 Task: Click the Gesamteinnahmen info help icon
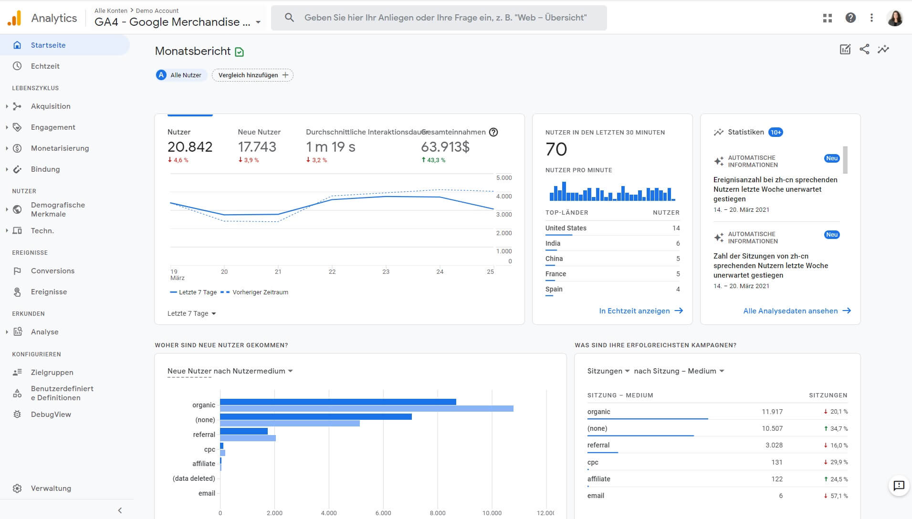(494, 132)
